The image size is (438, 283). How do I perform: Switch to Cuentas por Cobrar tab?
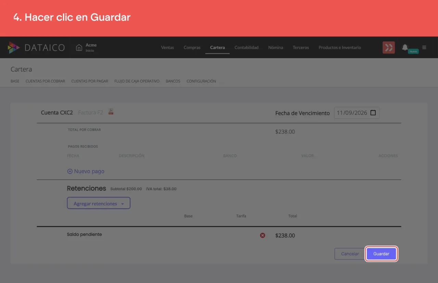pyautogui.click(x=45, y=81)
